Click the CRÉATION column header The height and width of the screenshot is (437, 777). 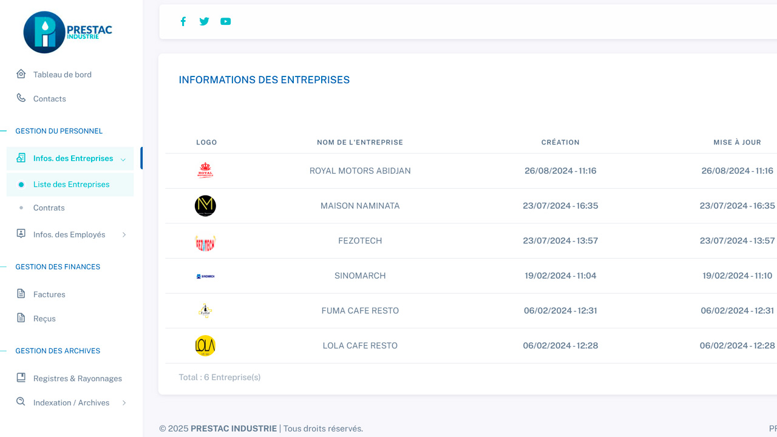coord(560,143)
